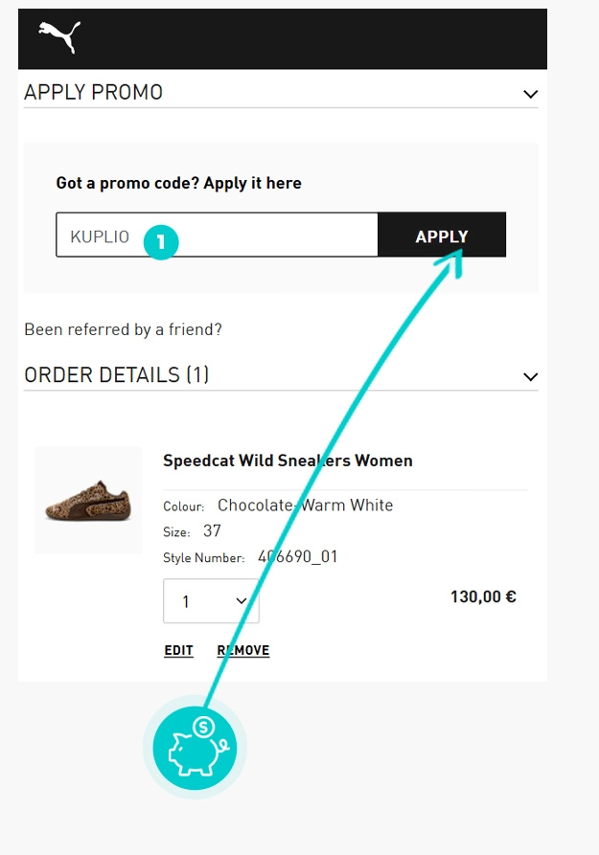This screenshot has height=855, width=599.
Task: Click the 130,00 € price
Action: pos(483,597)
